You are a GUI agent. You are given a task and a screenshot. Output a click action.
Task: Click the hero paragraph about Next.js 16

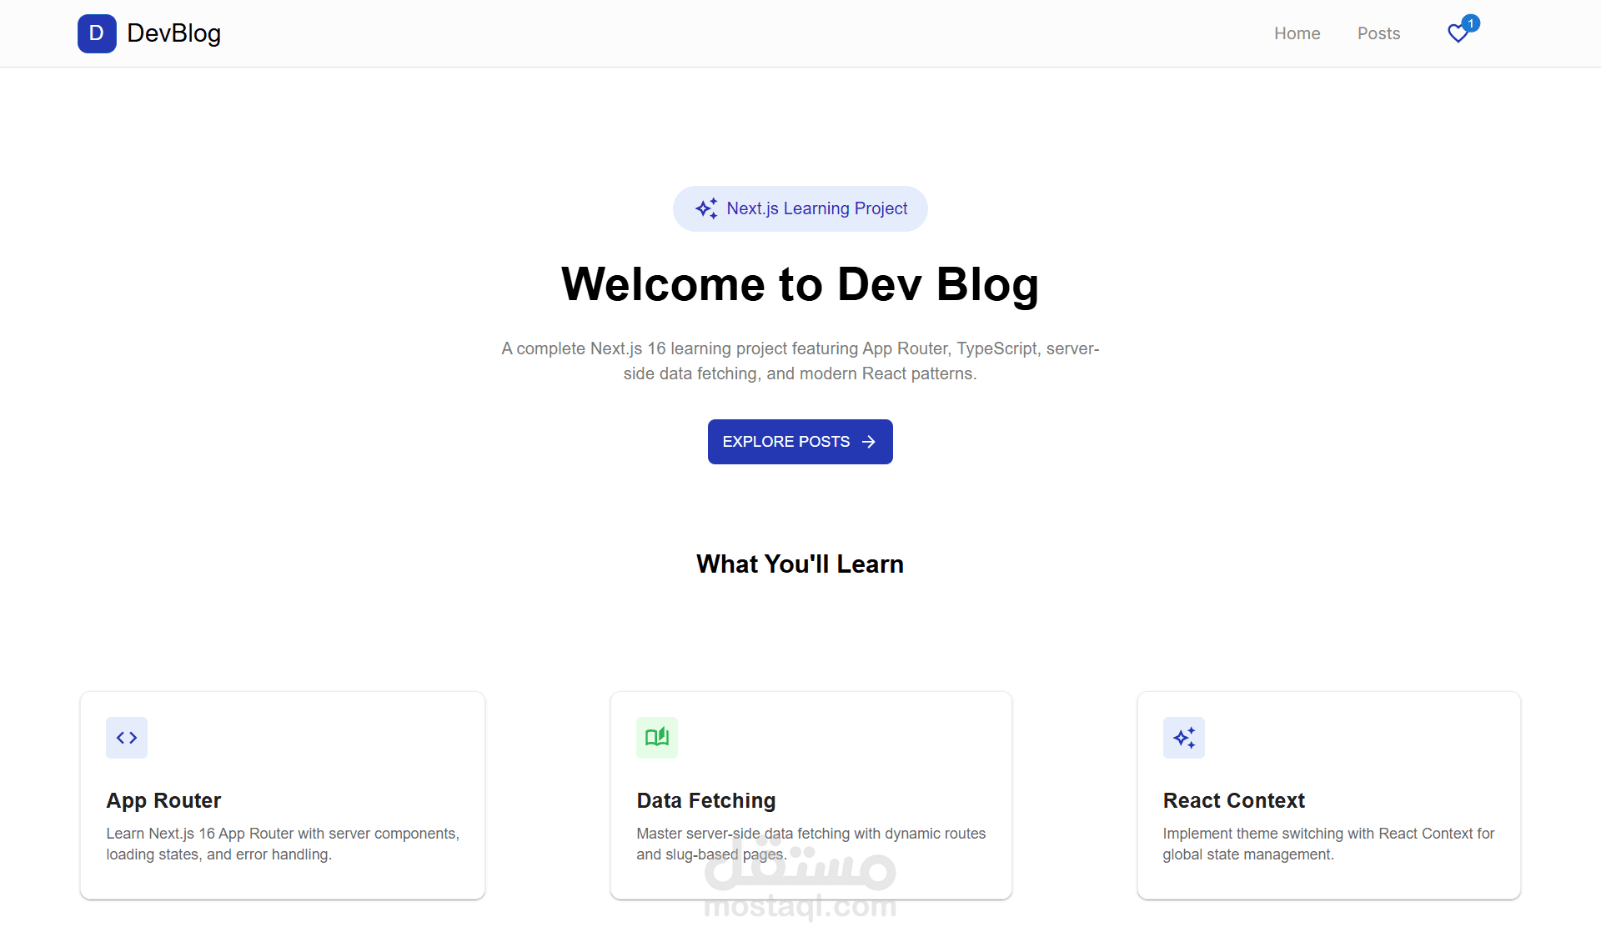(800, 361)
